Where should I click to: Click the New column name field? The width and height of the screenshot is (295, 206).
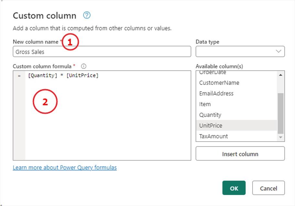(x=102, y=51)
